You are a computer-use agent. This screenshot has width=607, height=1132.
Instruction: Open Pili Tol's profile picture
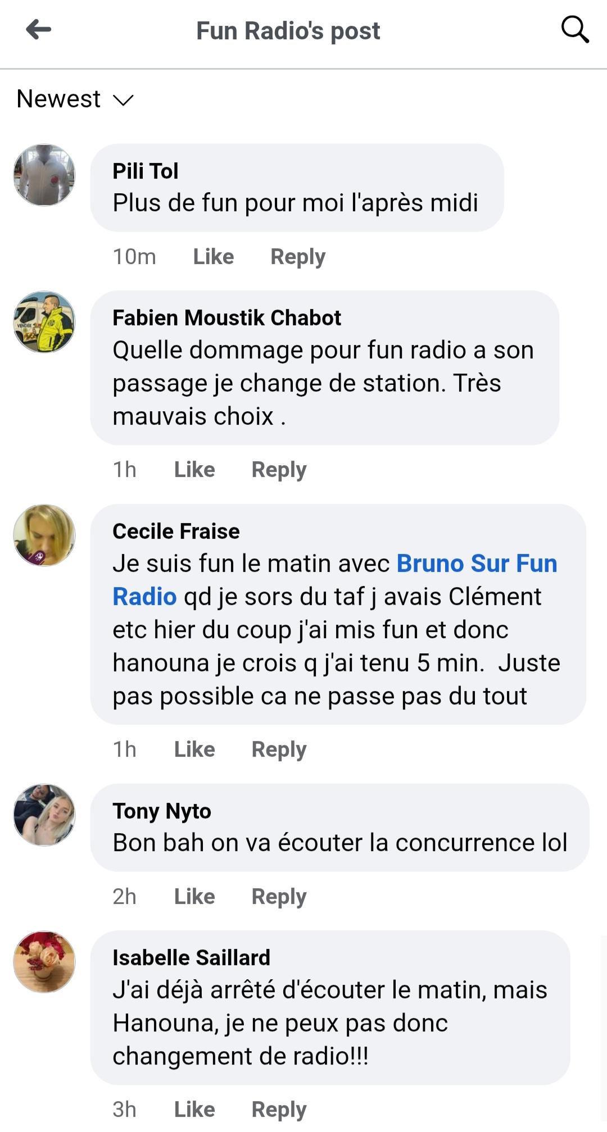coord(44,175)
